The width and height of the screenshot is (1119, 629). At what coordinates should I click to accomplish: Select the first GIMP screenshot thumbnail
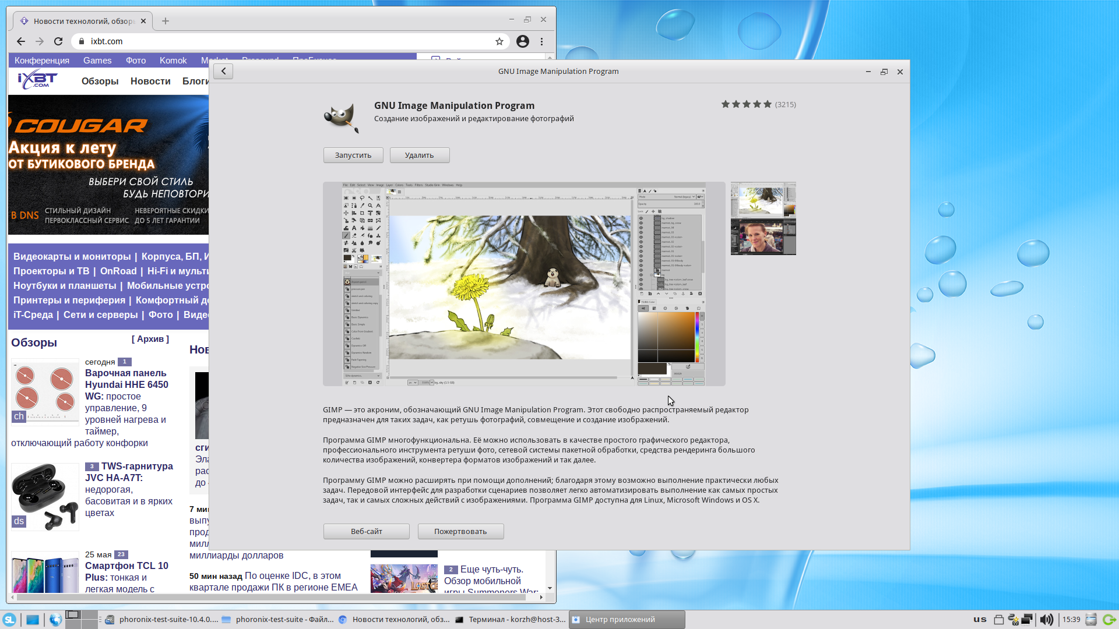(763, 199)
